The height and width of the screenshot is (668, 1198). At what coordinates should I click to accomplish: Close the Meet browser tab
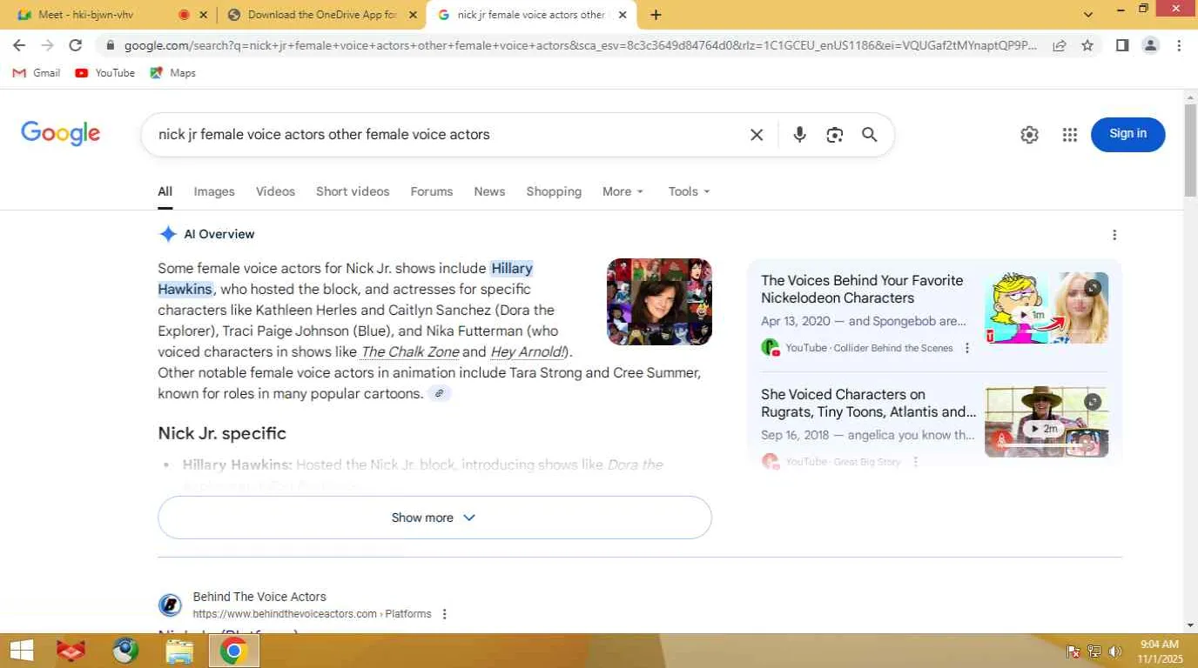(204, 15)
